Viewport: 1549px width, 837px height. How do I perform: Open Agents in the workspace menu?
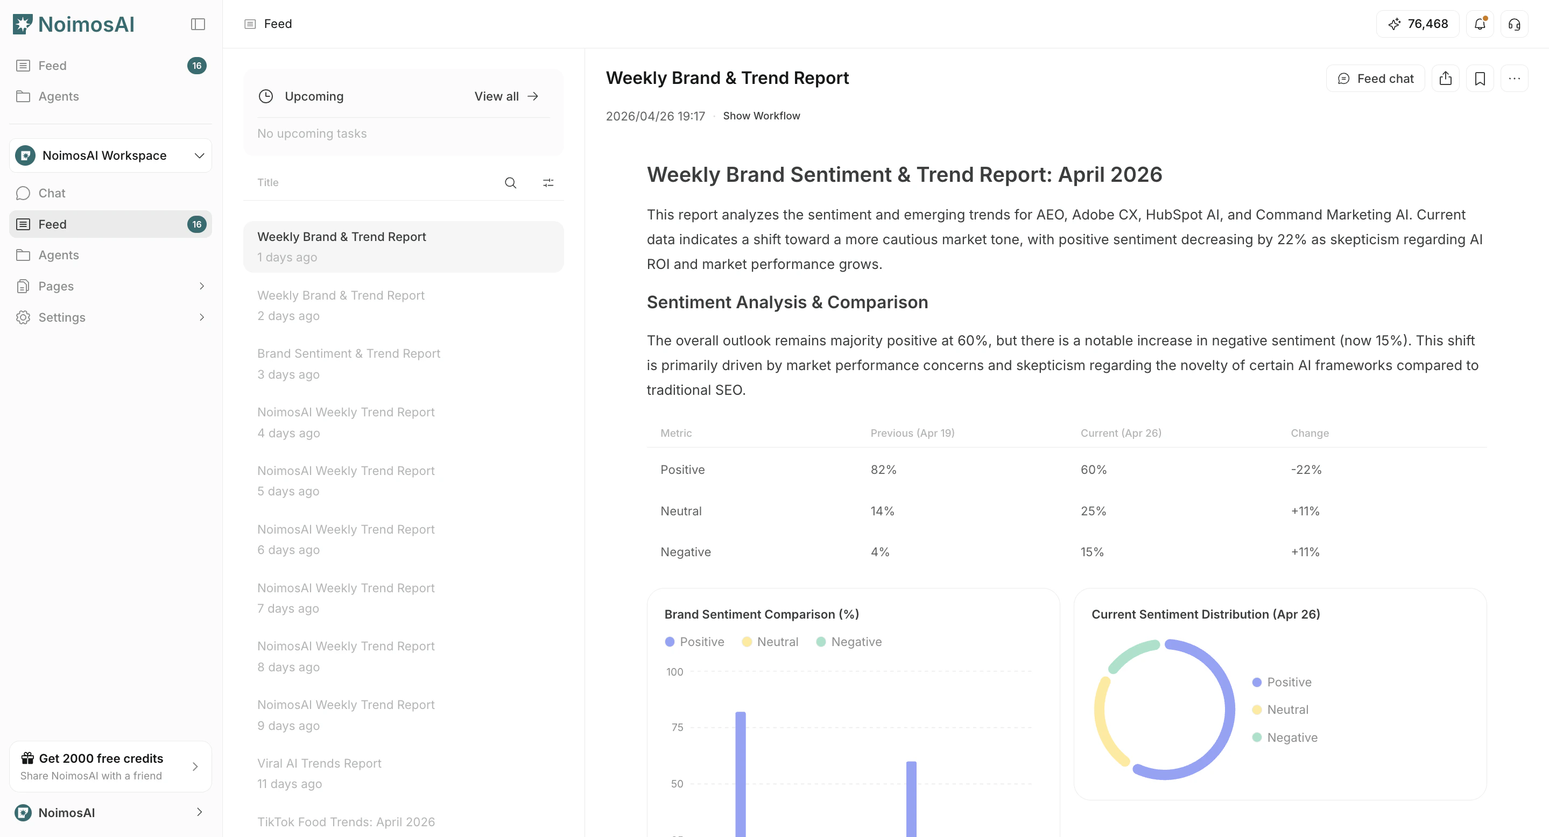[111, 255]
